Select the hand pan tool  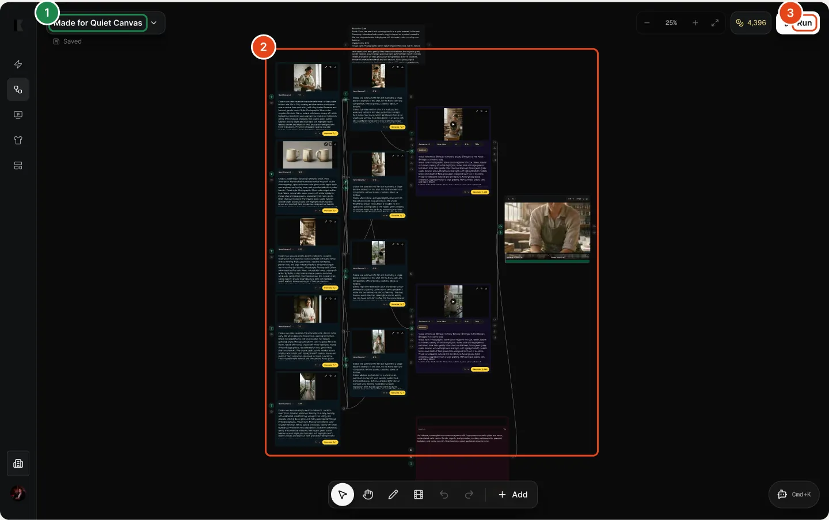pos(368,495)
